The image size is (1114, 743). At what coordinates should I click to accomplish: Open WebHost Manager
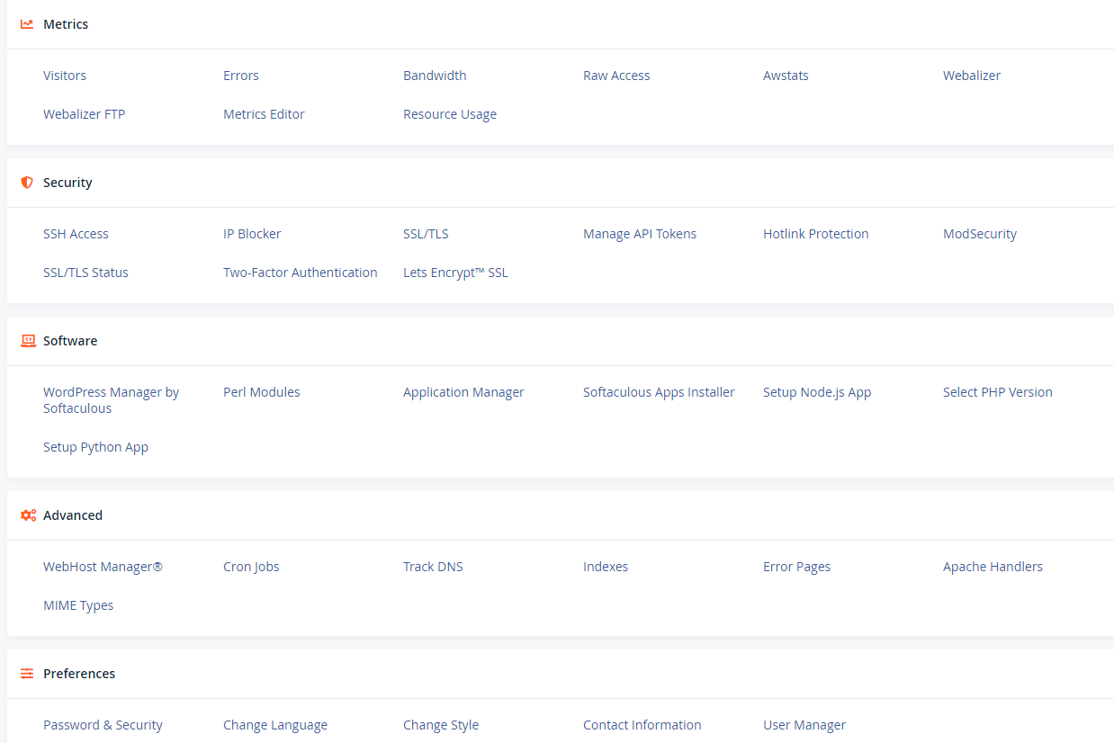click(x=103, y=567)
